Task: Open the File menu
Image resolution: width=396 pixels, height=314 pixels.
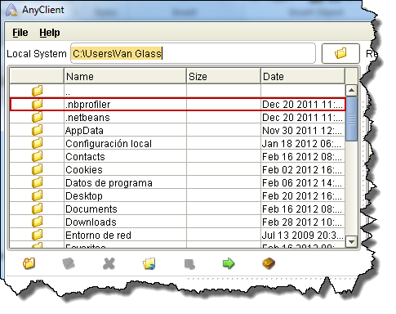Action: [x=20, y=33]
